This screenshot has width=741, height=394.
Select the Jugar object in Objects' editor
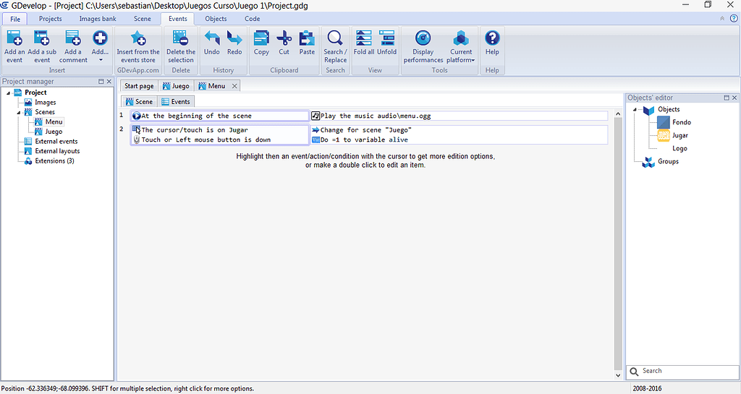679,135
